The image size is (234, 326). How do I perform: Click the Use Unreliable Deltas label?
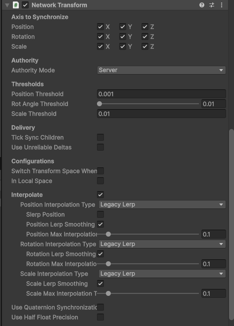point(42,147)
